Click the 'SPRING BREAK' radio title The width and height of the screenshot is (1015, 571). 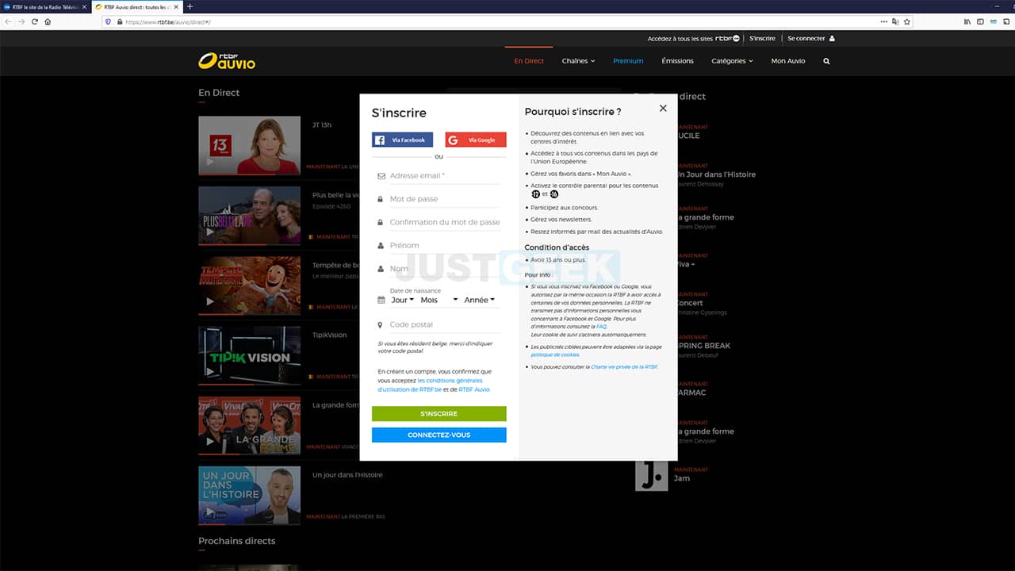[703, 346]
